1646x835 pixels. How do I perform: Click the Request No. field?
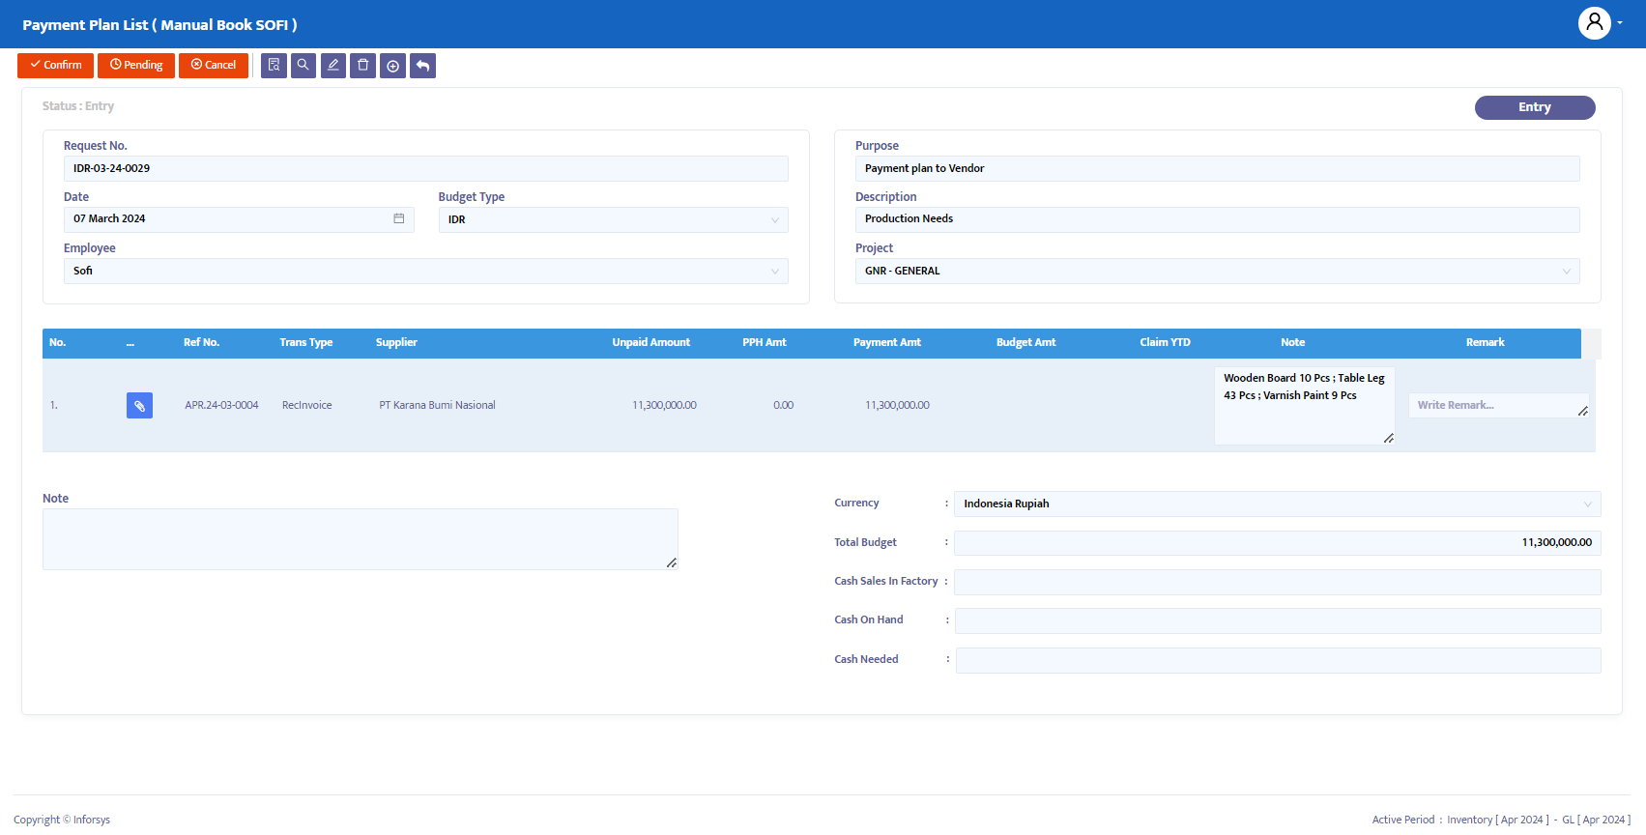pos(426,168)
